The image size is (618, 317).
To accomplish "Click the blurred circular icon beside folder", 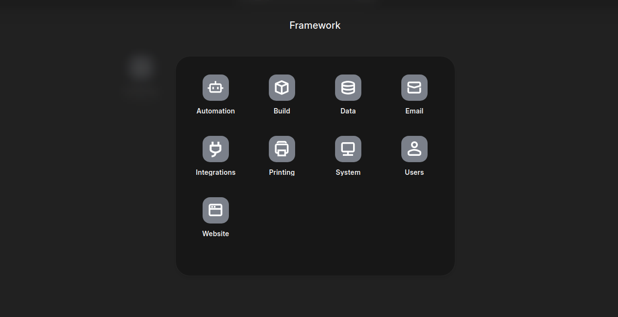I will 142,67.
